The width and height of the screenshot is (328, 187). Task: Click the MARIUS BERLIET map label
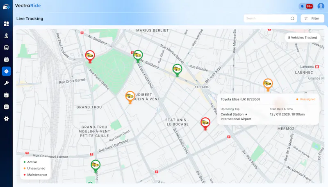[x=153, y=30]
